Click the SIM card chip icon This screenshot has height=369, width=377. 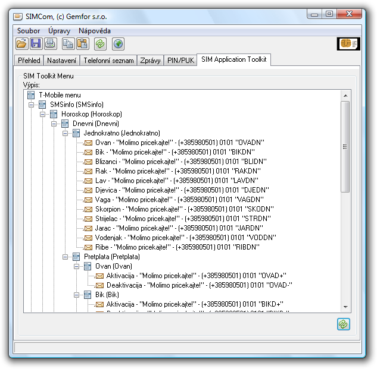pos(348,43)
